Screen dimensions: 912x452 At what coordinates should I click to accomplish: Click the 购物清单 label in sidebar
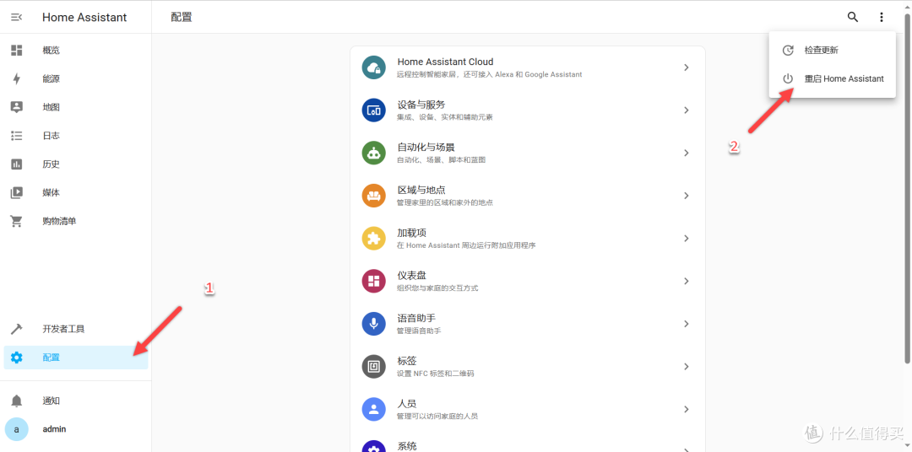(x=59, y=221)
